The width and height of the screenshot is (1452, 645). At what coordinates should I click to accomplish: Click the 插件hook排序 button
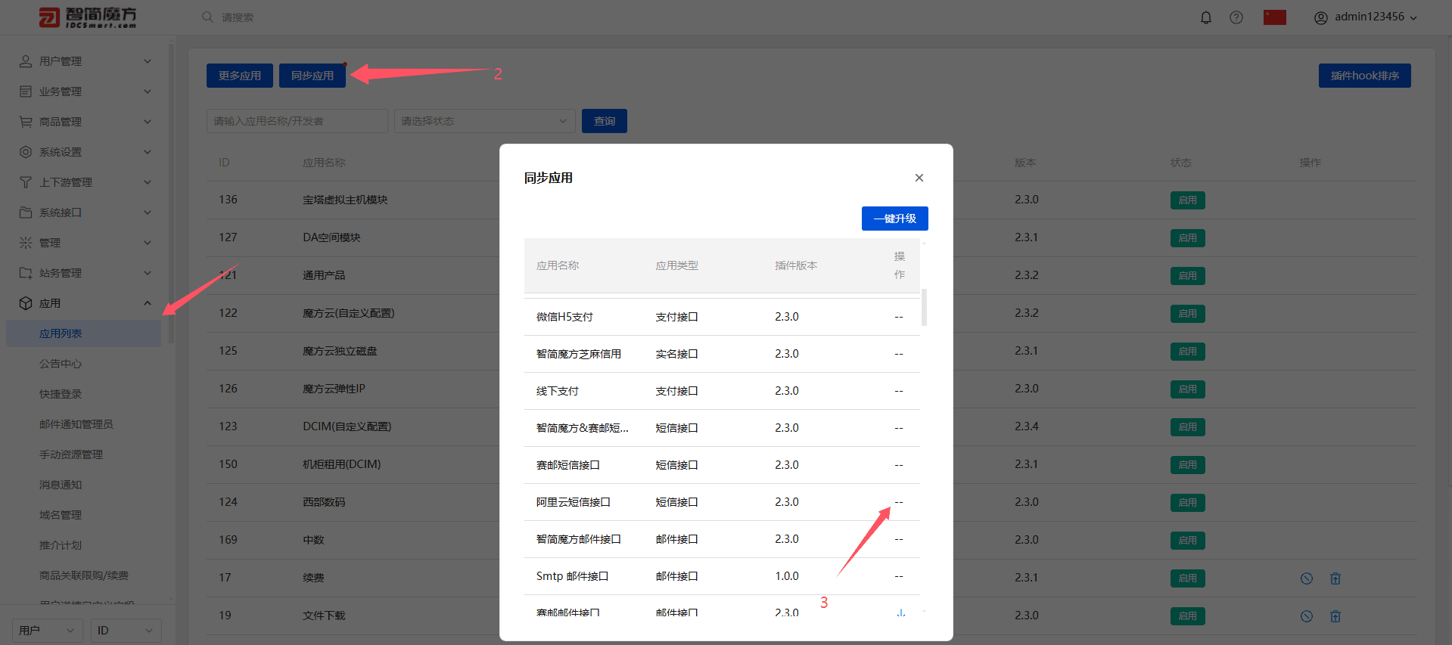1364,76
